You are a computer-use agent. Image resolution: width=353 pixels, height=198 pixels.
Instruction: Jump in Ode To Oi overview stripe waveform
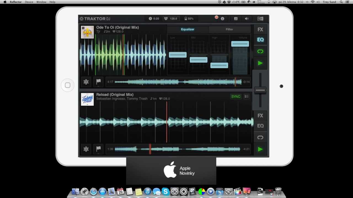178,82
